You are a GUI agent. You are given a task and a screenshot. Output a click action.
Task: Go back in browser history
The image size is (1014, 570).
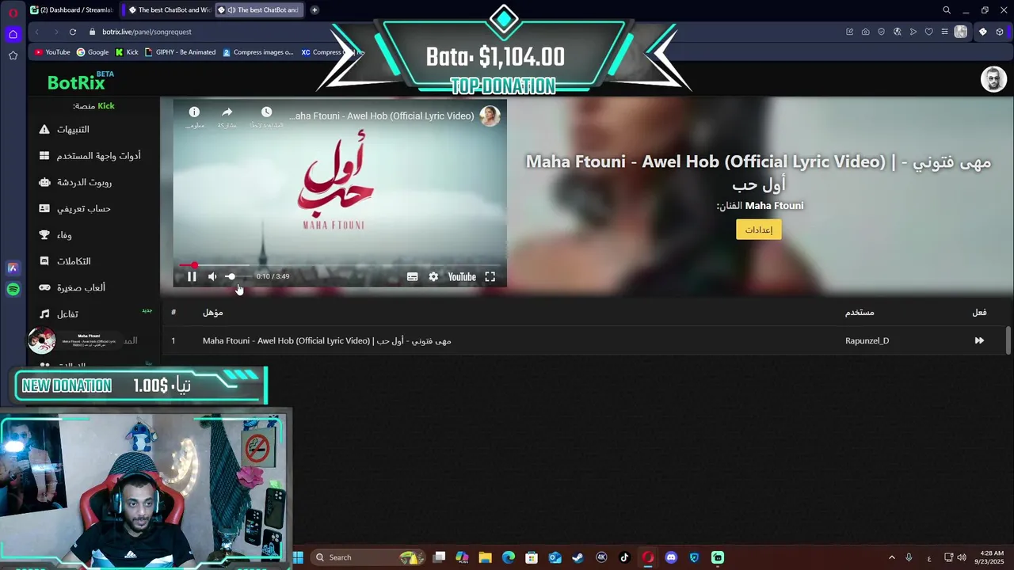[x=37, y=32]
